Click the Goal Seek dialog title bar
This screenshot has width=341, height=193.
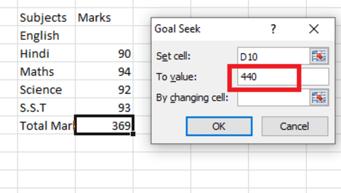(209, 29)
